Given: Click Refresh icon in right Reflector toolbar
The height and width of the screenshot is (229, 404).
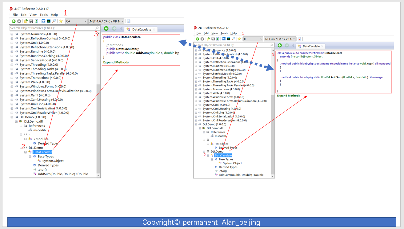Looking at the screenshot, I should pyautogui.click(x=218, y=39).
